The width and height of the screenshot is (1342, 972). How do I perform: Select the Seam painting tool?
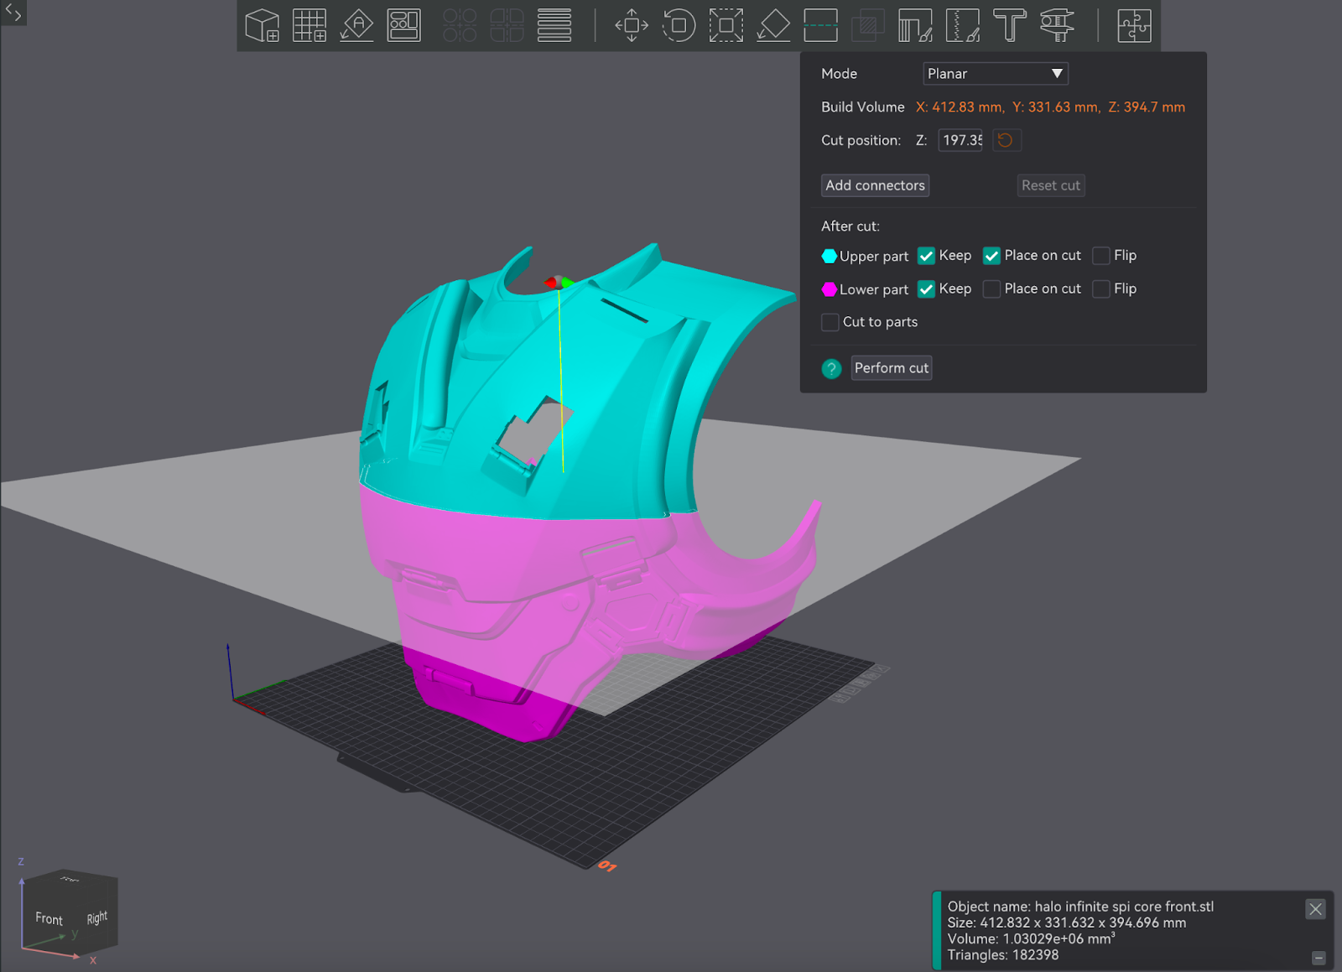[x=962, y=25]
